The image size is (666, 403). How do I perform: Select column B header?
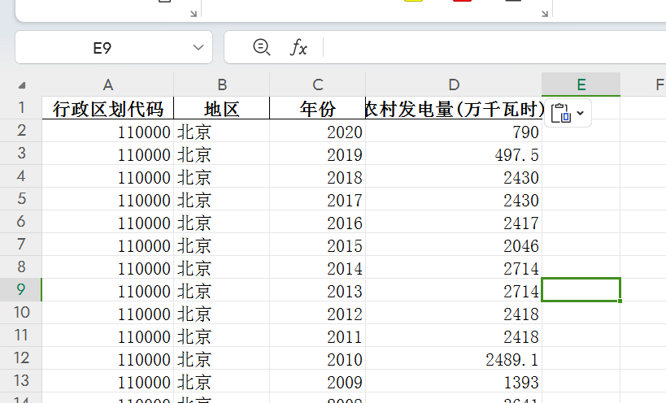tap(222, 84)
